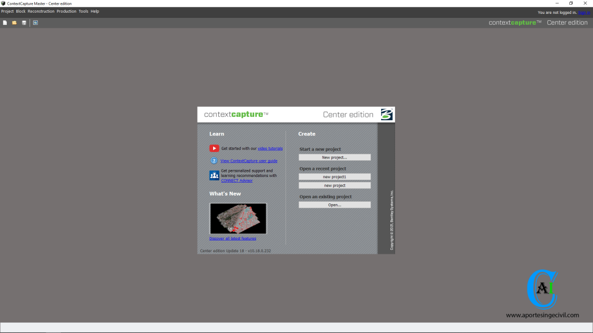This screenshot has width=593, height=333.
Task: Click the Discover all latest features link
Action: (233, 238)
